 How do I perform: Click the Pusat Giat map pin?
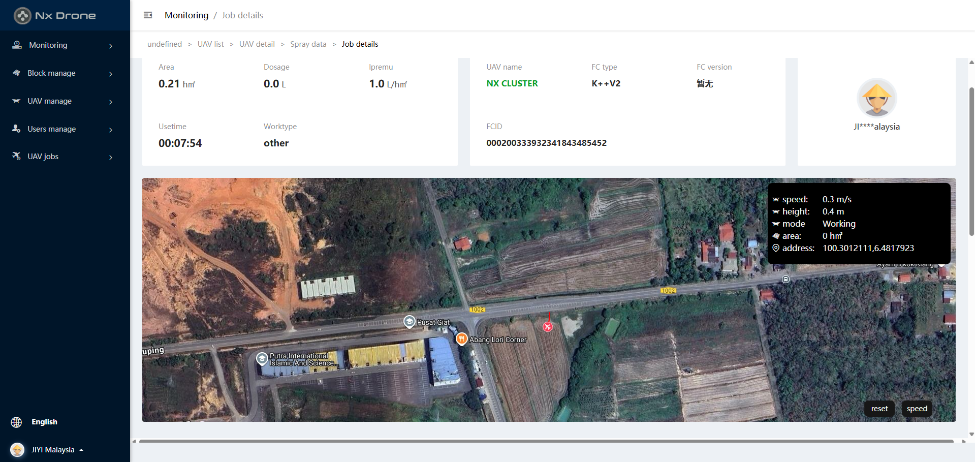(x=410, y=322)
